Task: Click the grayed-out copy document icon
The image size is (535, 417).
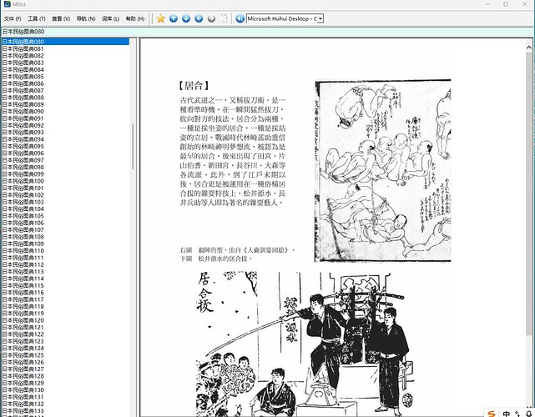Action: pos(225,18)
